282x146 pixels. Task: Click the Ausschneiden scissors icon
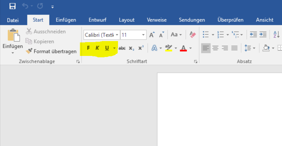(x=29, y=31)
